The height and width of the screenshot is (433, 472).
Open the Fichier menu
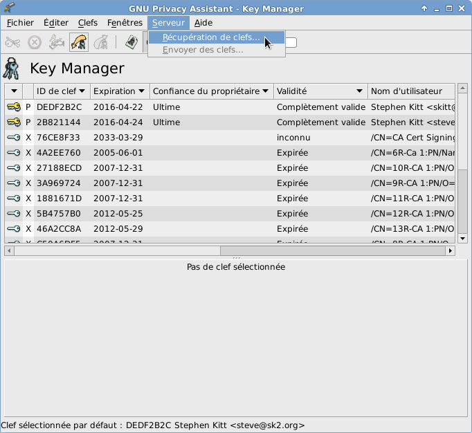coord(20,23)
